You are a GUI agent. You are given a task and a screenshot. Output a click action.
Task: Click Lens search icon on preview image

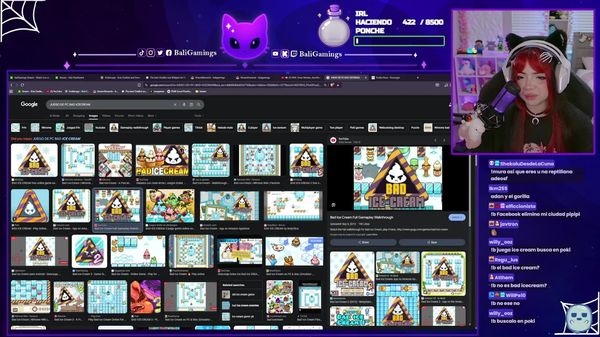tap(333, 205)
